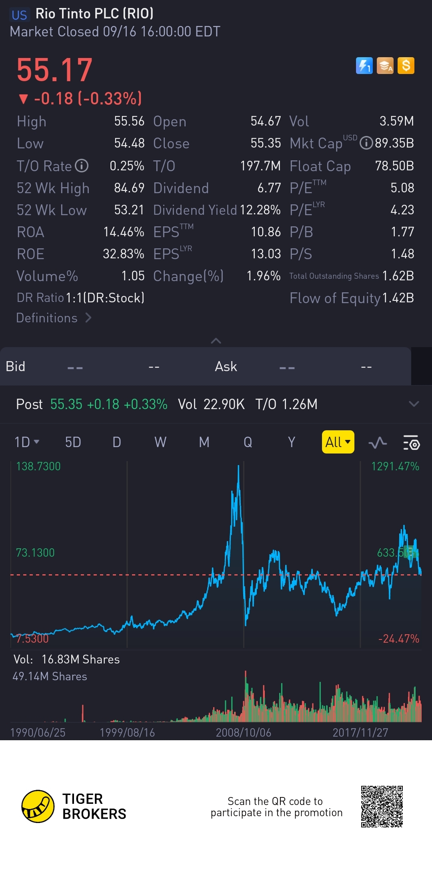Viewport: 432px width, 873px height.
Task: Expand the post-market row chevron
Action: point(414,404)
